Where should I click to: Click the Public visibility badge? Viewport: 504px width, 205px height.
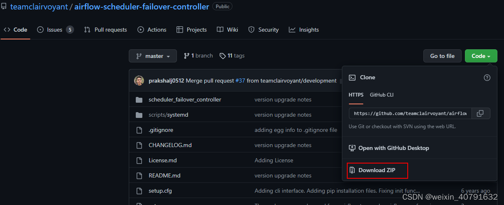pos(223,7)
